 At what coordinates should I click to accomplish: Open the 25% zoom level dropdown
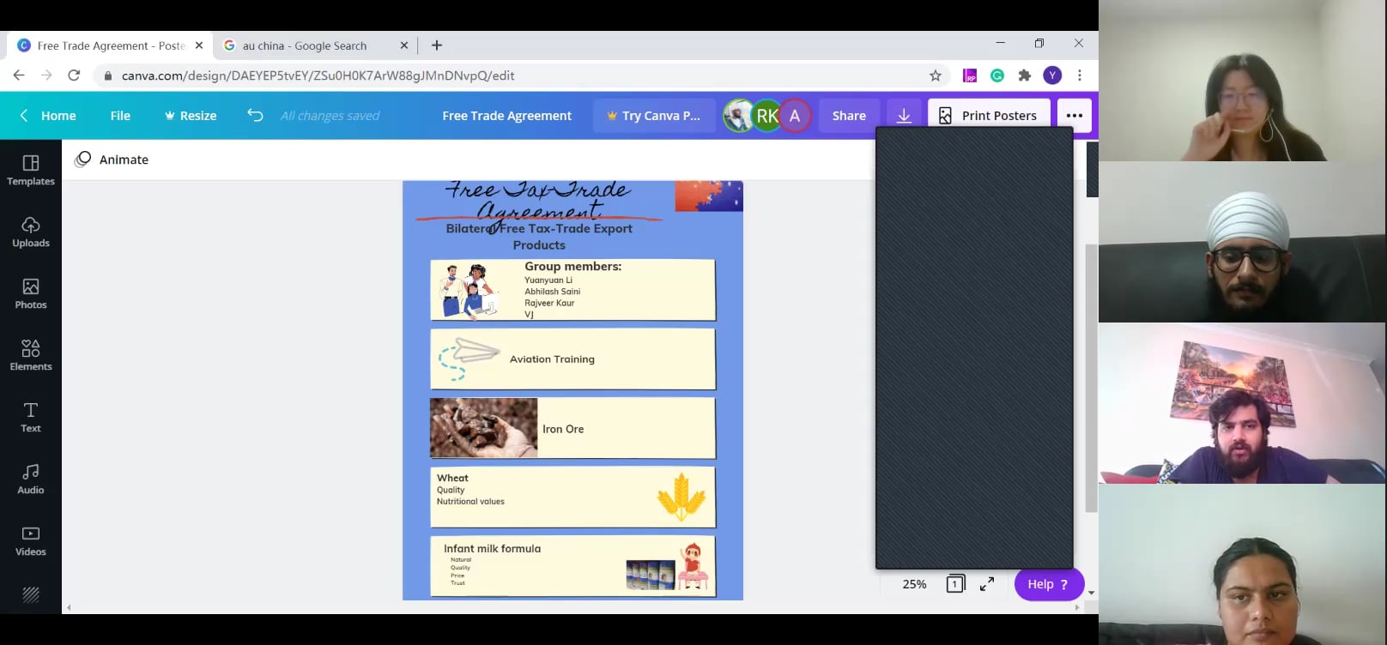pyautogui.click(x=914, y=584)
